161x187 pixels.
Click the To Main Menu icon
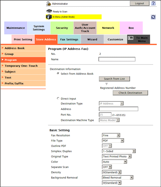click(x=130, y=38)
